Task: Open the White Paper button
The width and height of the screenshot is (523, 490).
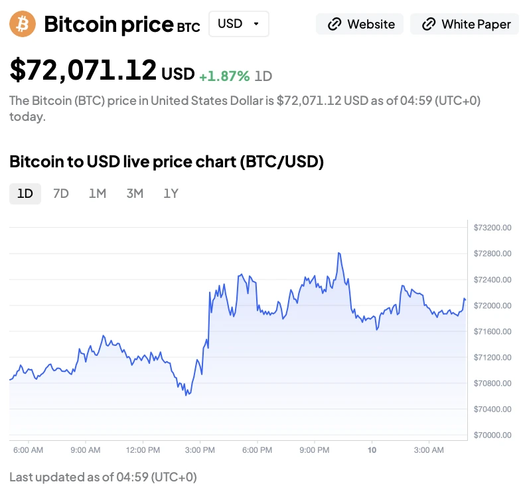Action: click(467, 25)
